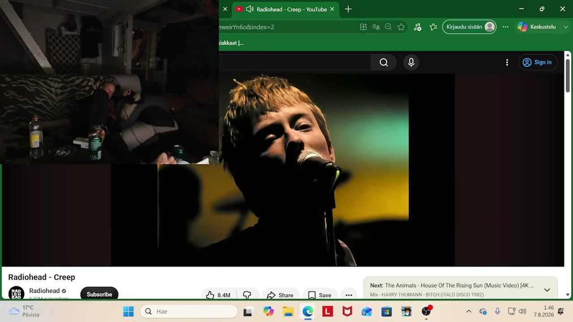Viewport: 573px width, 322px height.
Task: Open Windows Start menu
Action: pos(128,311)
